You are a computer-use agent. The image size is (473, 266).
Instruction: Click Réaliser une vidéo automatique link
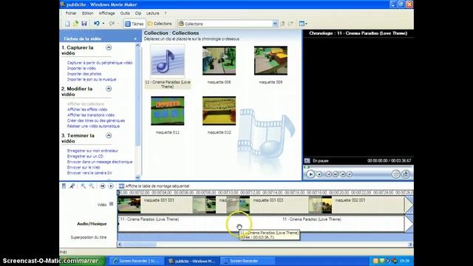click(x=94, y=126)
